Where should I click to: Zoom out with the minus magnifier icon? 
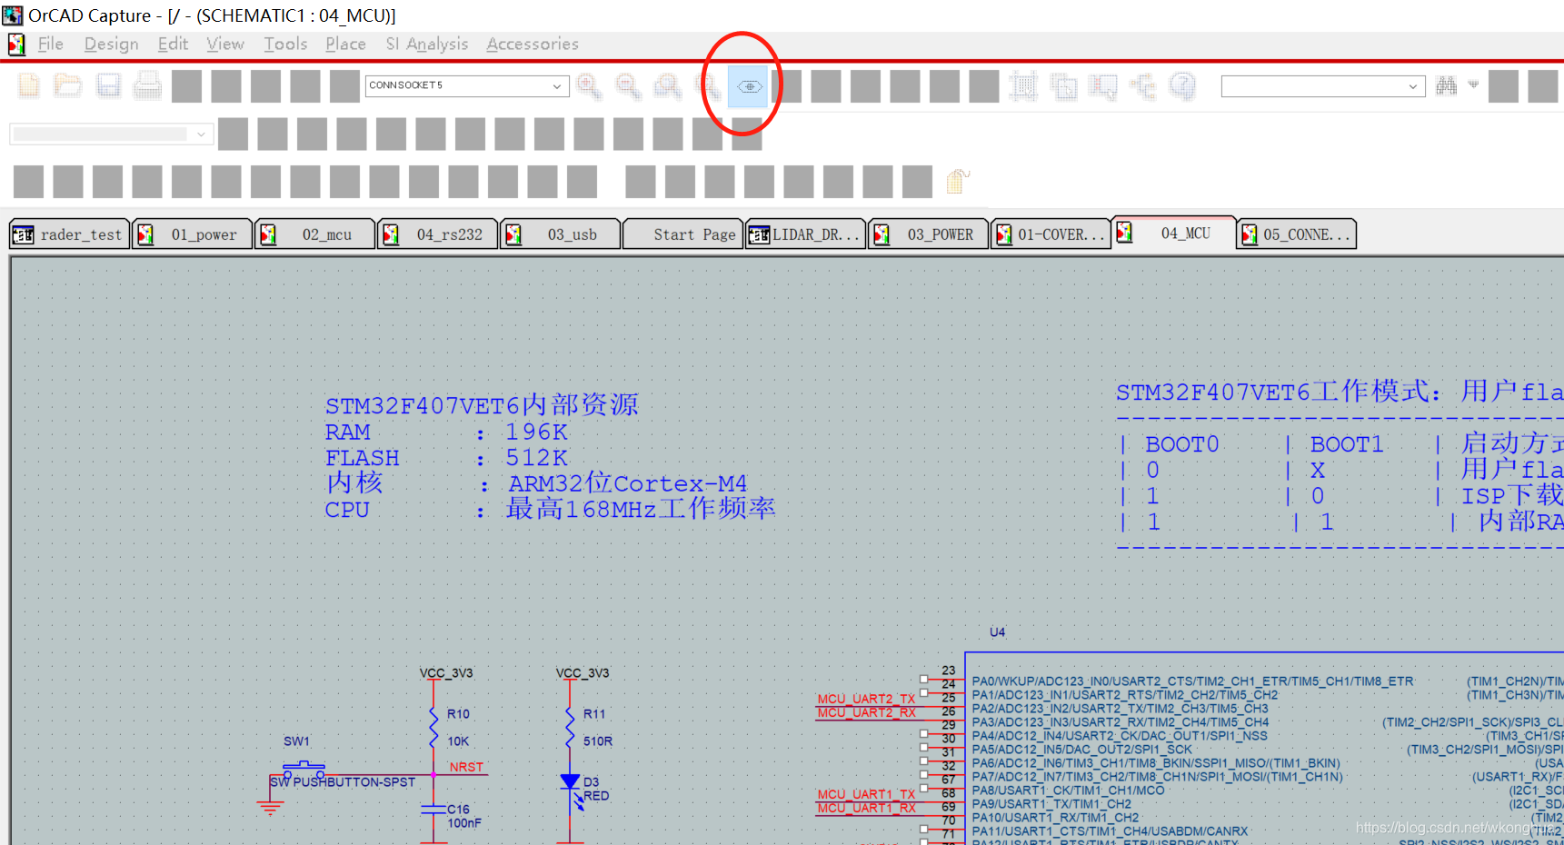click(628, 86)
